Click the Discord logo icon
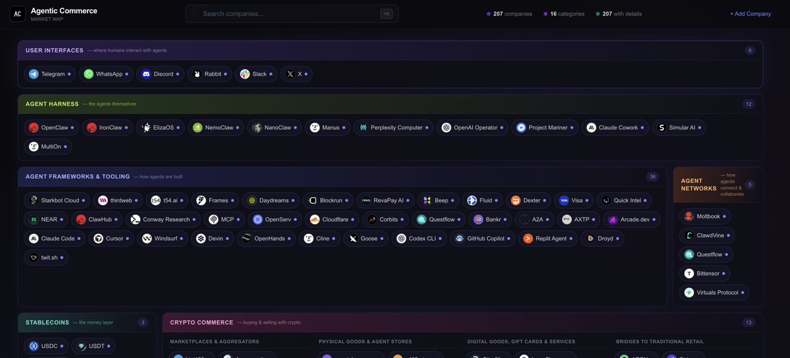 tap(146, 74)
